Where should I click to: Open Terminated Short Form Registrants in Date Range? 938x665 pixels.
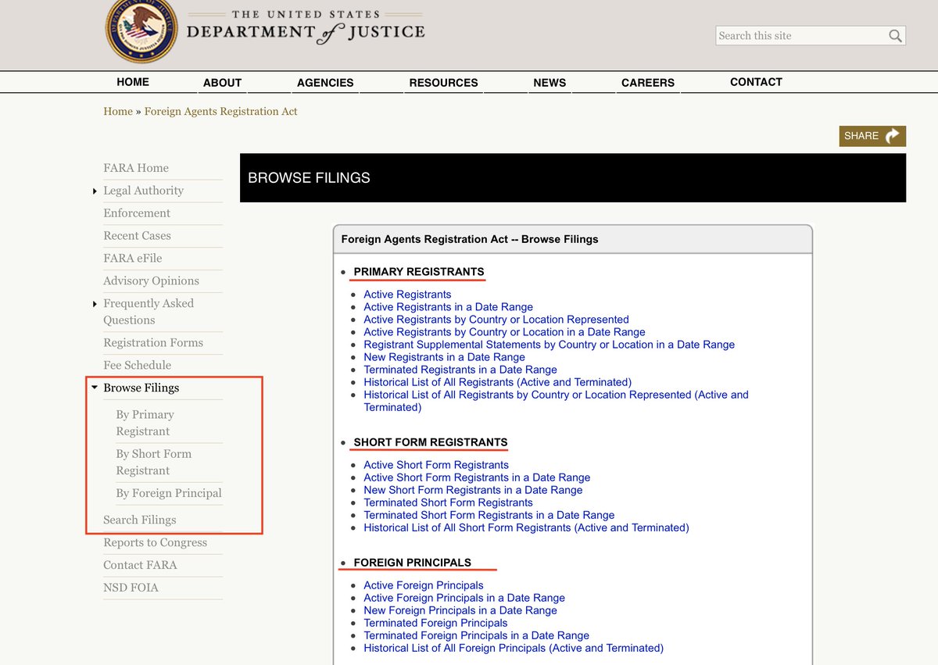pos(489,515)
